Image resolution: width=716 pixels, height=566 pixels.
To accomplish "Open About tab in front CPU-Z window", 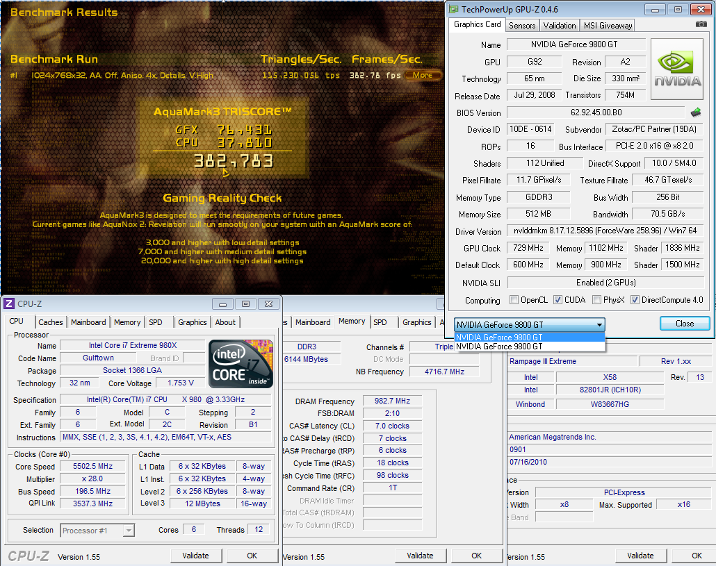I will [x=225, y=322].
